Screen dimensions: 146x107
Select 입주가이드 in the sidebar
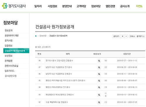click(9, 71)
